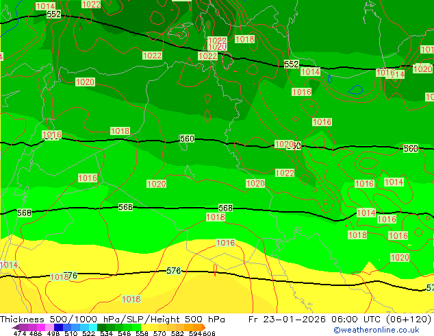Click legend value 606
Screen dimensions: 434x336
coord(208,333)
